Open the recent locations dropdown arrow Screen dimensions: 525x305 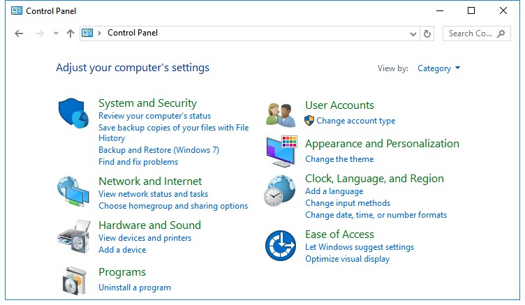point(56,33)
